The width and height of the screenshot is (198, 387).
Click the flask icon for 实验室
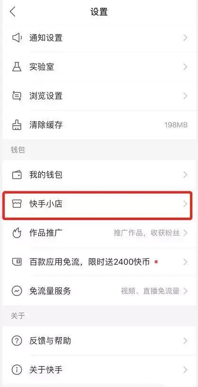coord(17,67)
